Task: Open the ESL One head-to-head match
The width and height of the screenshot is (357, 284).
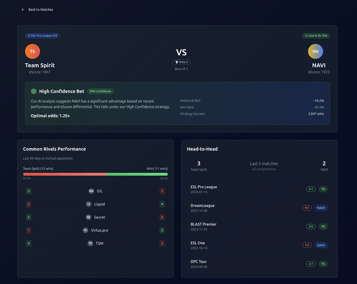Action: 259,245
